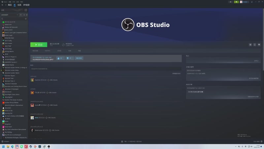Image resolution: width=264 pixels, height=149 pixels.
Task: Click the thumbs-down not recommend button
Action: click(70, 58)
